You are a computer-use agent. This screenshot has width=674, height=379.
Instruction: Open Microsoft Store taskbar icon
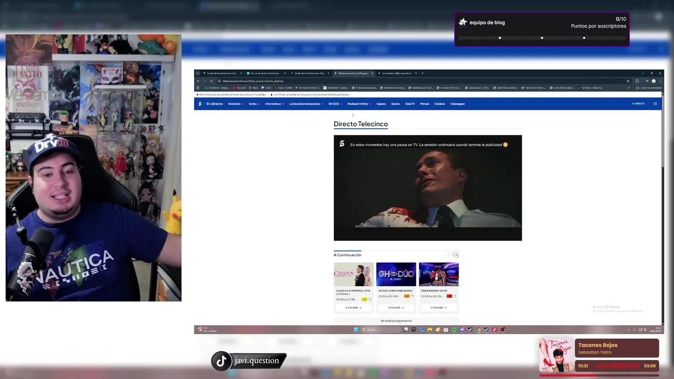[446, 330]
